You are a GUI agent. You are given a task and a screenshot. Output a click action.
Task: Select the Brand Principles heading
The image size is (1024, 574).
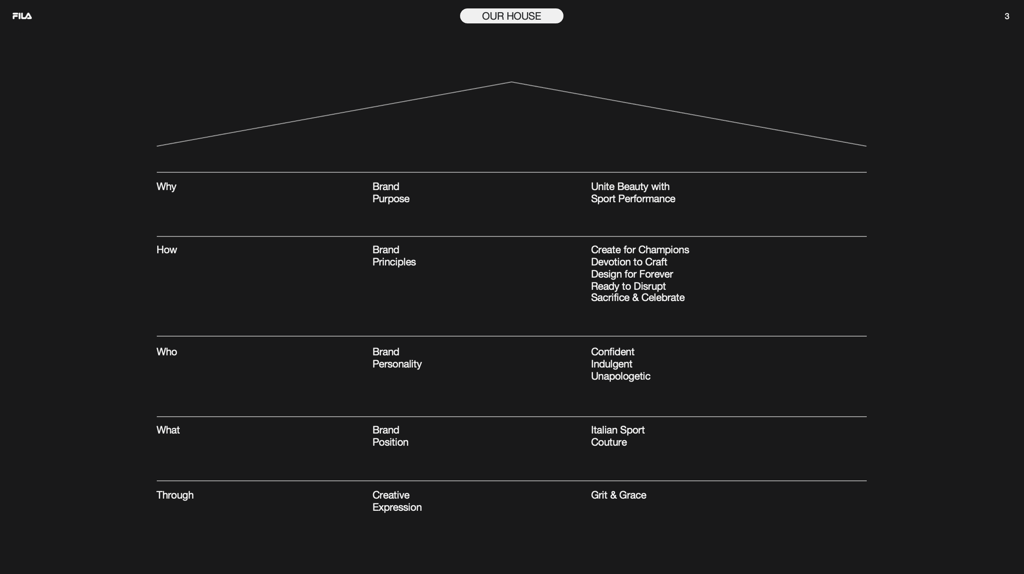(394, 256)
